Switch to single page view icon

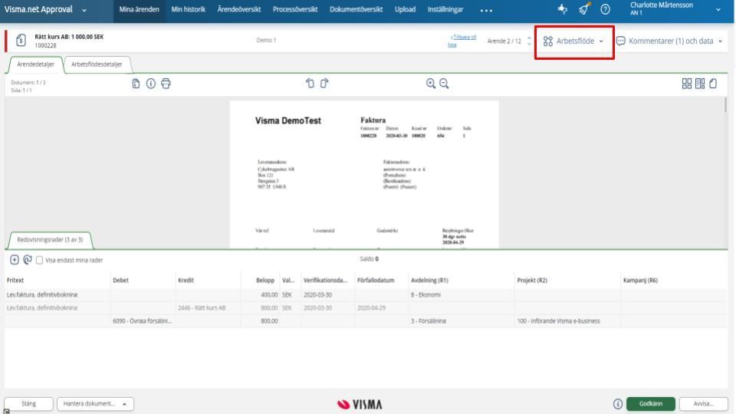(x=713, y=84)
